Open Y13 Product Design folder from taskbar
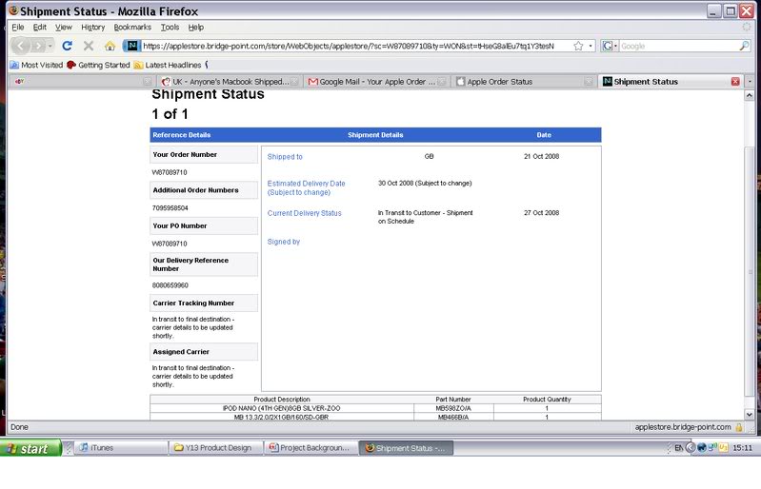The height and width of the screenshot is (489, 761). (x=216, y=448)
